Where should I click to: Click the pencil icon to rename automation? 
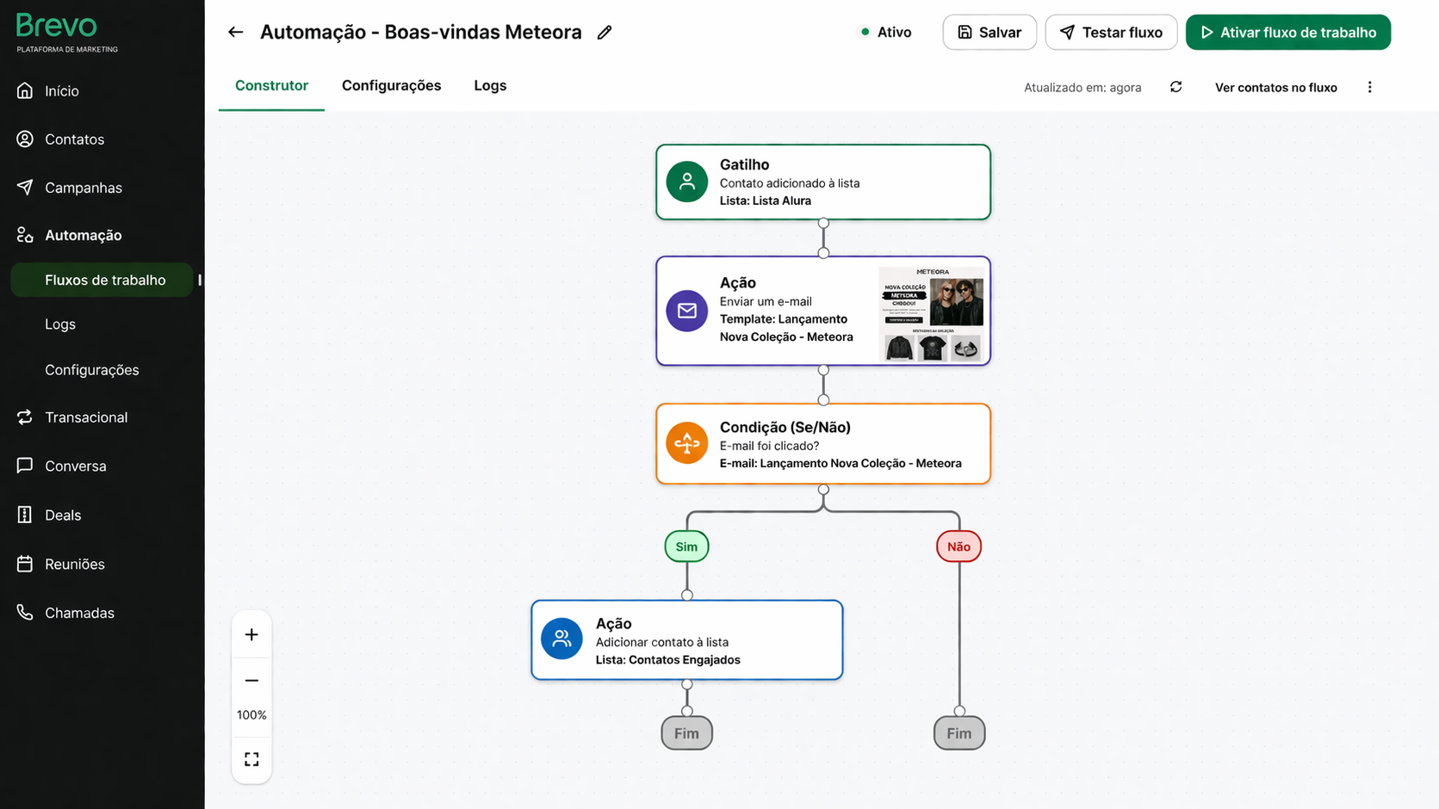tap(605, 33)
